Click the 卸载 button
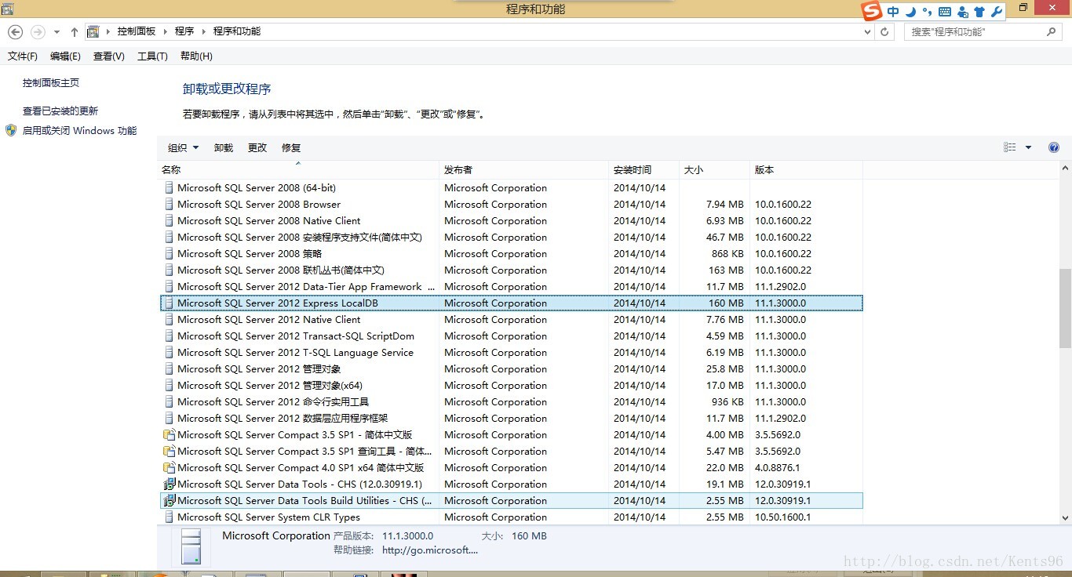Image resolution: width=1072 pixels, height=577 pixels. (224, 148)
